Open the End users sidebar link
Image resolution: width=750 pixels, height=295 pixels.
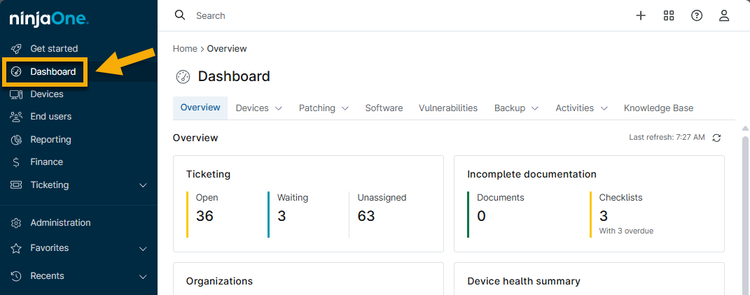pyautogui.click(x=50, y=117)
